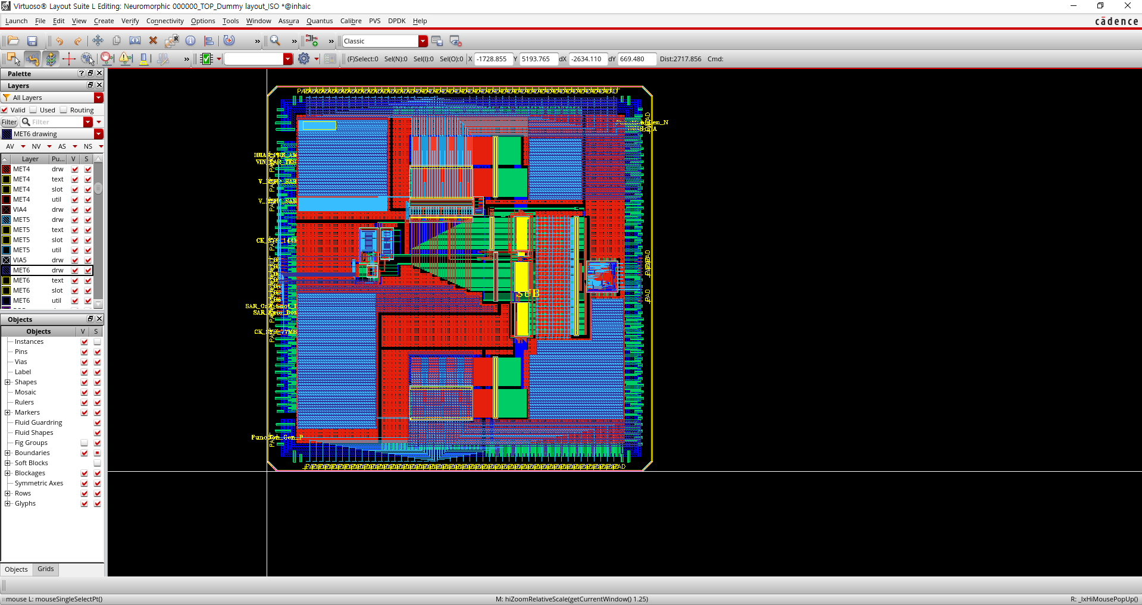Click the Open folder icon

(13, 41)
